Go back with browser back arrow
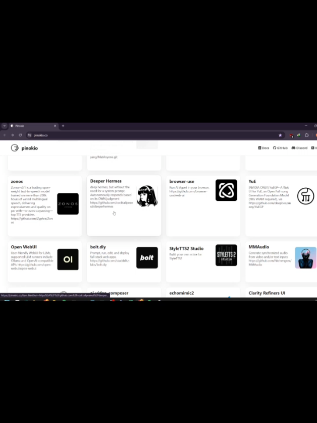Image resolution: width=317 pixels, height=423 pixels. [5, 135]
